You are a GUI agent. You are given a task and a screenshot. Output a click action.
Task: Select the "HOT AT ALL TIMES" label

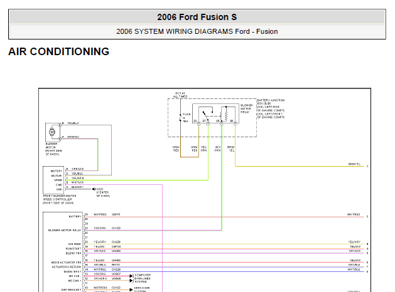coord(180,95)
